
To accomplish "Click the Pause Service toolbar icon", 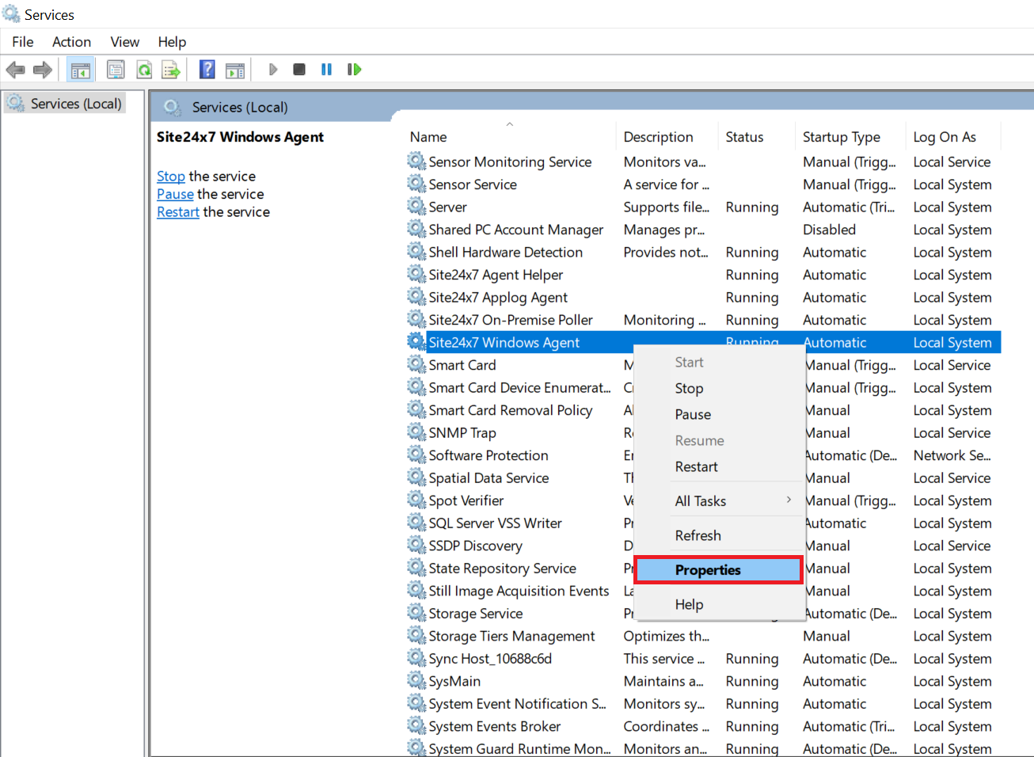I will click(326, 70).
